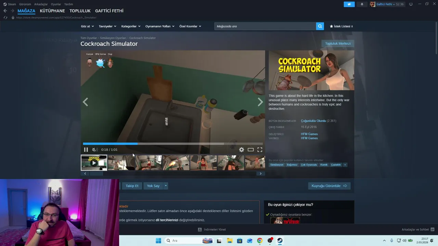Expand the Özel Kısımlar dropdown
The height and width of the screenshot is (246, 438).
190,26
